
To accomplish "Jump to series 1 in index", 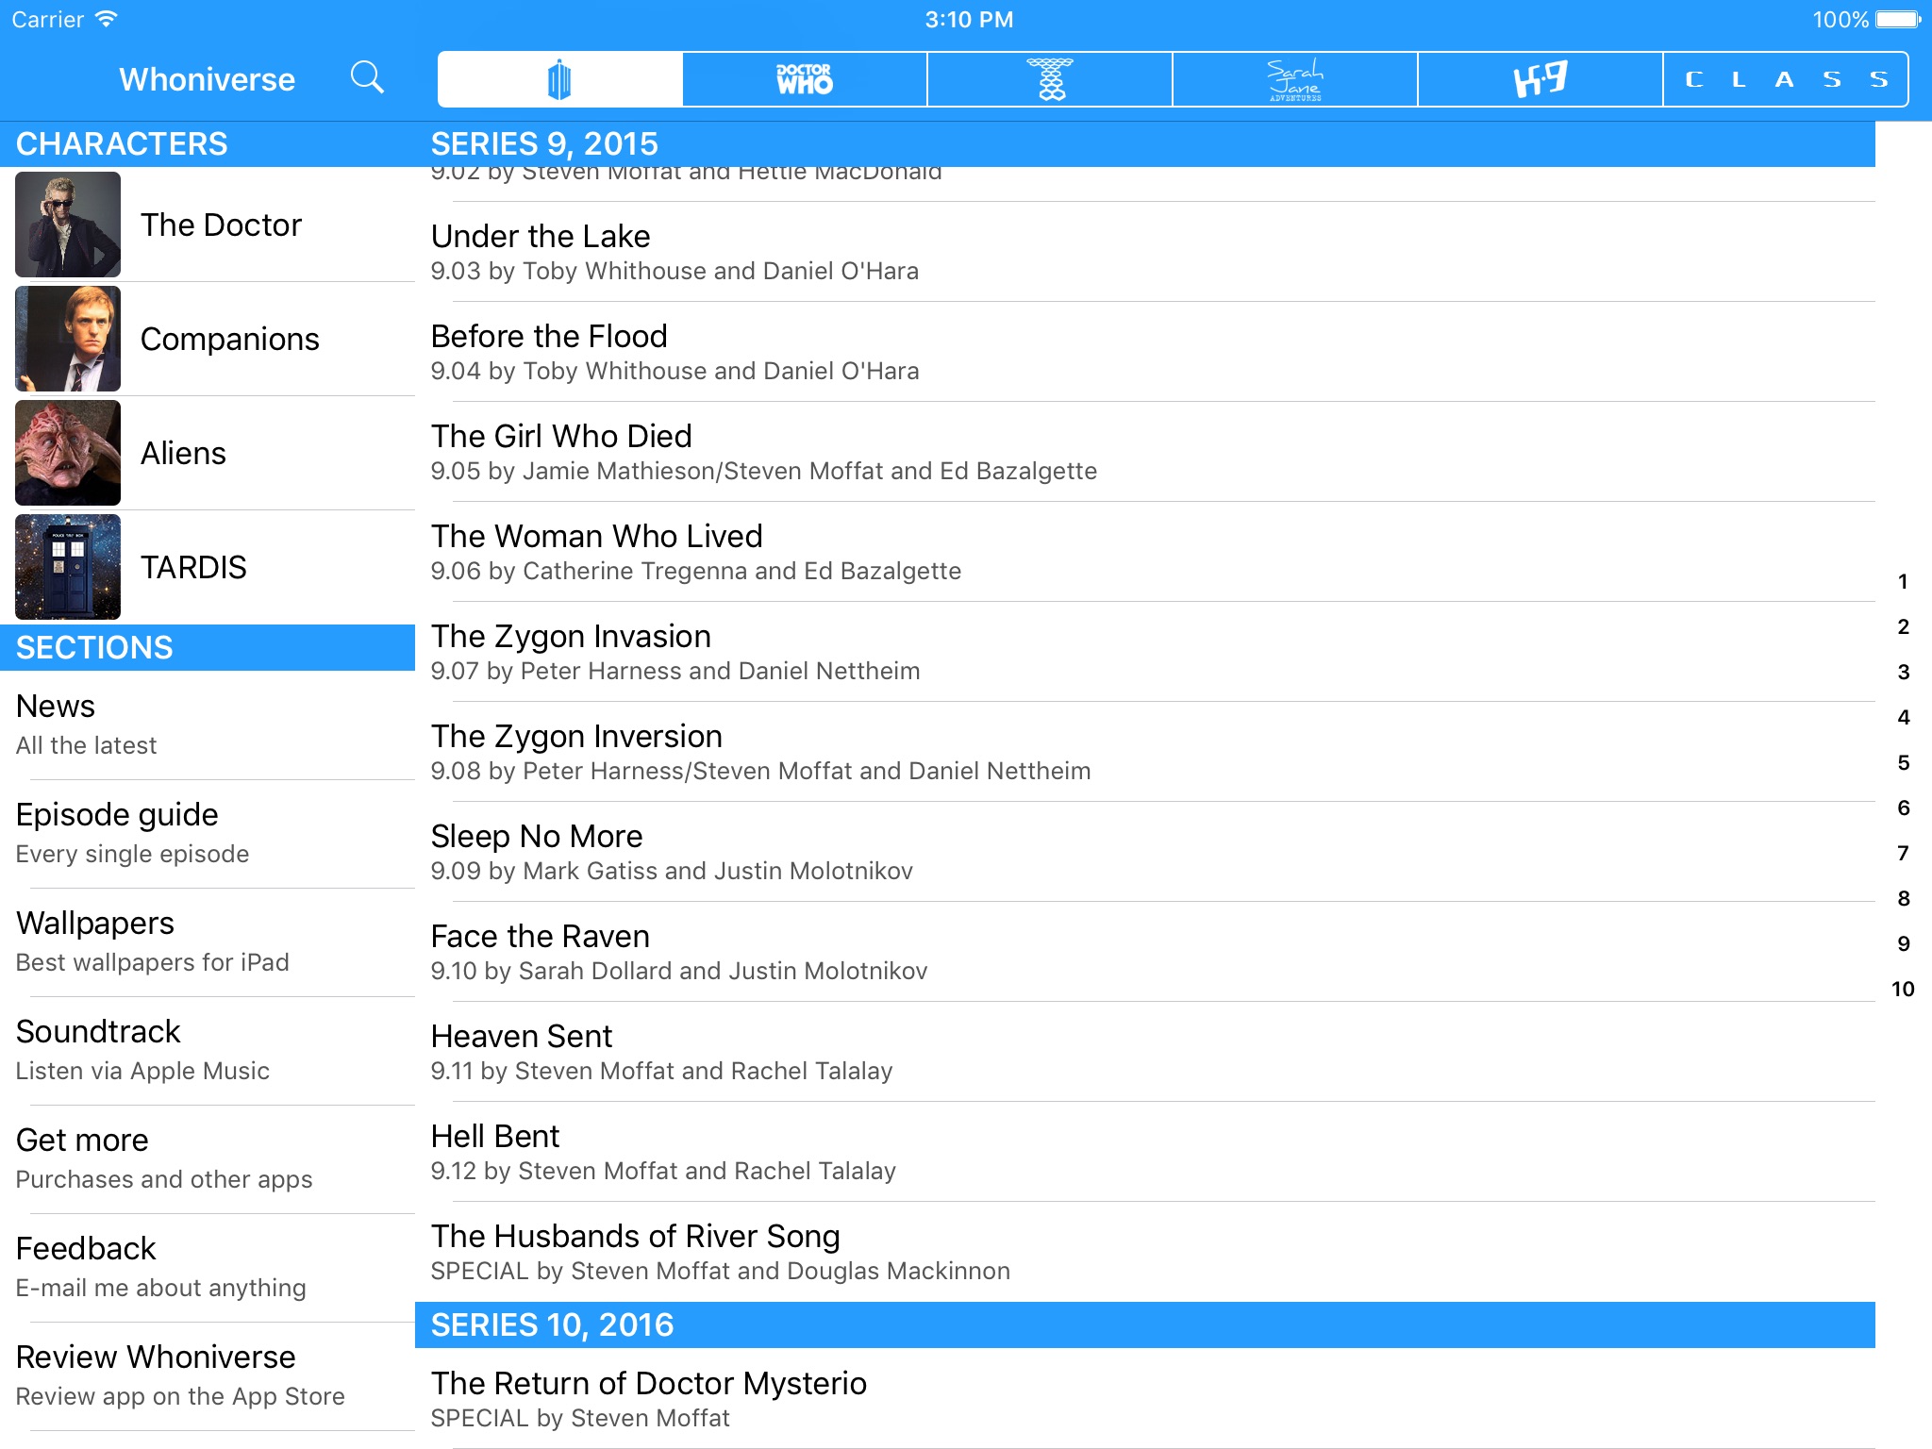I will 1903,582.
